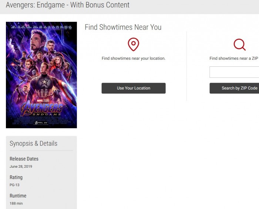259x209 pixels.
Task: Click Captain America's star emblem on poster
Action: click(x=45, y=82)
